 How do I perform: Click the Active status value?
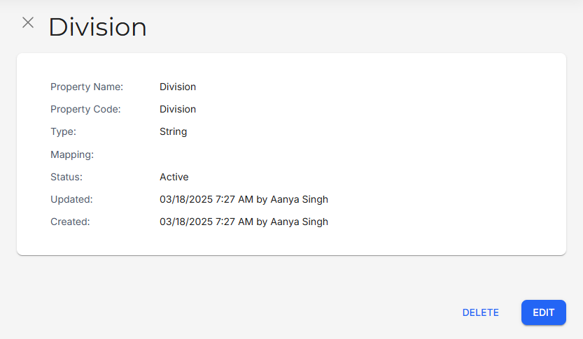(x=174, y=177)
